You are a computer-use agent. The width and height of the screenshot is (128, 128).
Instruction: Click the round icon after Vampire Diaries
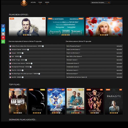(28, 50)
